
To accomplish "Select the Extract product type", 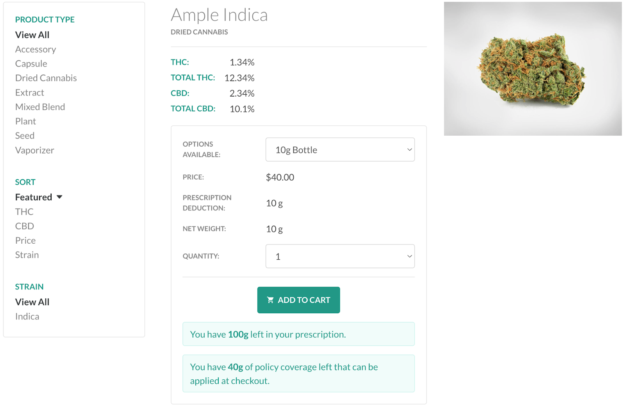I will click(x=30, y=93).
